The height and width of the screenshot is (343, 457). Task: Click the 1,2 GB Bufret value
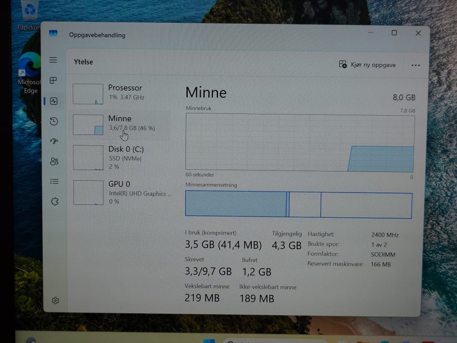[257, 272]
